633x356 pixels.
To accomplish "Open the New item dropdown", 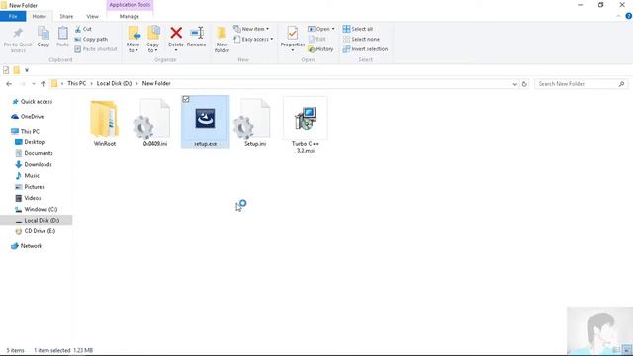I will [x=251, y=29].
